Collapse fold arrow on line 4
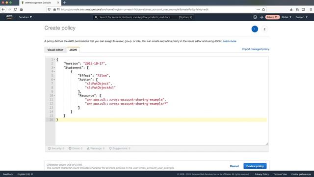The height and width of the screenshot is (177, 314). [54, 72]
